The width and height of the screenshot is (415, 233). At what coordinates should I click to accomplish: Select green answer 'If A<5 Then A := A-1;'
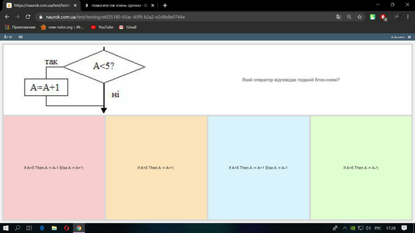click(361, 168)
